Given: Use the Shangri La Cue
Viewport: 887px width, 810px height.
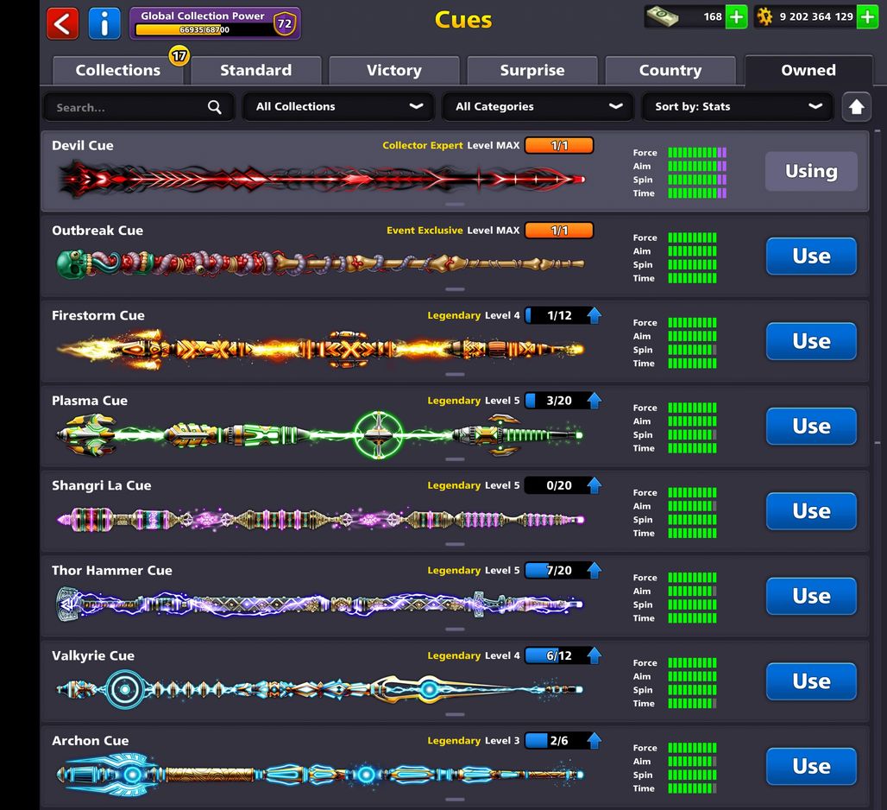Looking at the screenshot, I should (811, 510).
